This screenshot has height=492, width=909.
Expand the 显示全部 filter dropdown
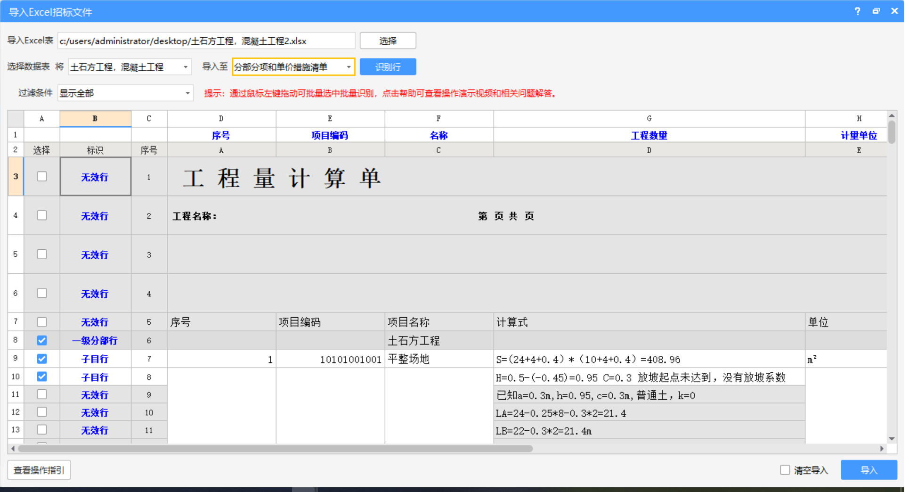[x=125, y=93]
